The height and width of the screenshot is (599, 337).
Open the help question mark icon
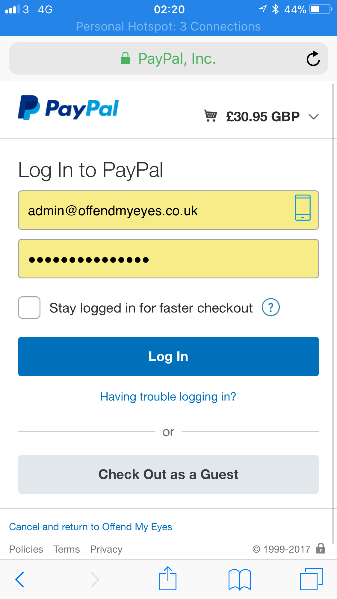pos(271,307)
